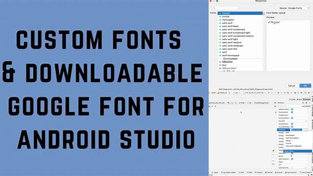
Task: Click the canvas pan hand icon
Action: [x=273, y=151]
